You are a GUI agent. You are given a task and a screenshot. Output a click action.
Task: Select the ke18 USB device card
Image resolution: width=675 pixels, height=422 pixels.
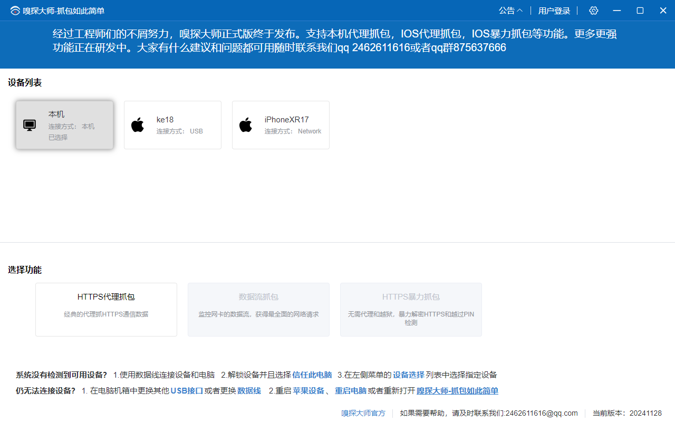point(172,125)
